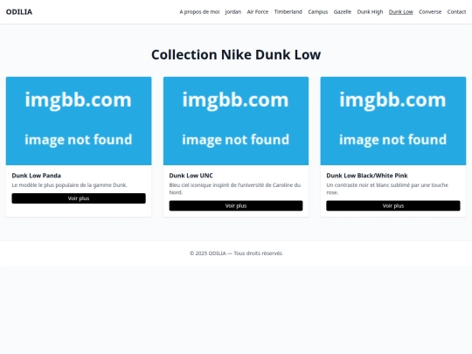Open the A propos de moi page

tap(199, 11)
